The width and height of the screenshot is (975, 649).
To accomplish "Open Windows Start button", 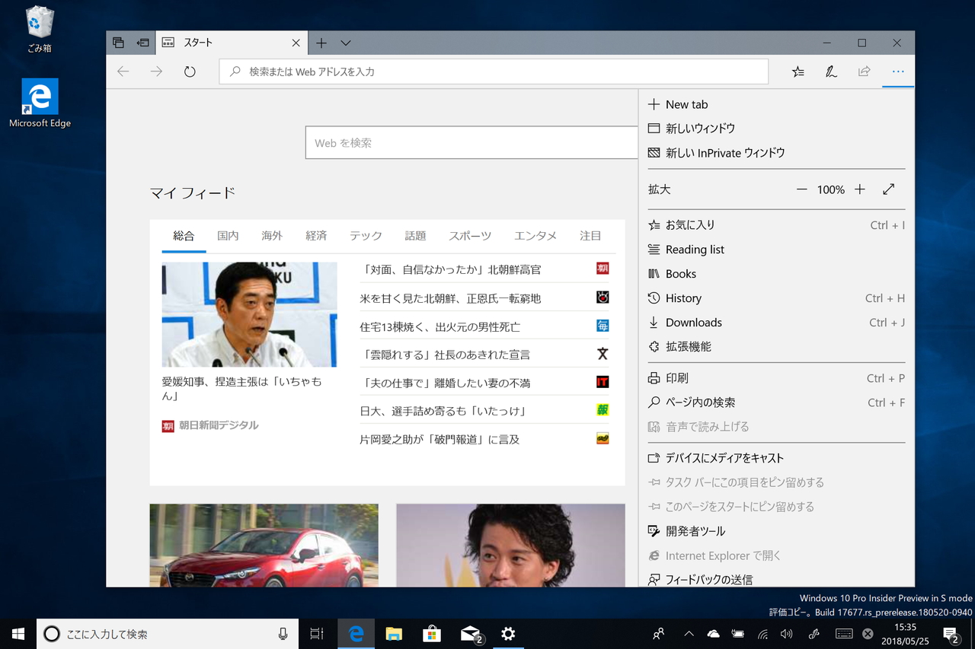I will (x=18, y=633).
